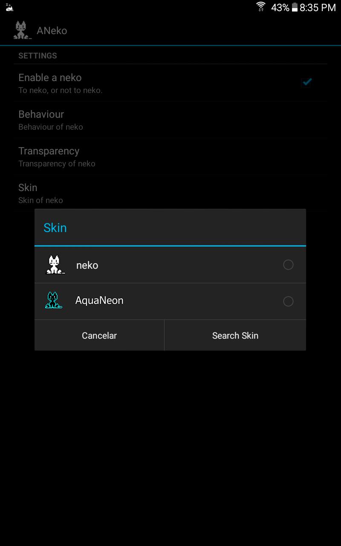Tap the 43% battery percentage text
The width and height of the screenshot is (341, 546).
tap(280, 7)
